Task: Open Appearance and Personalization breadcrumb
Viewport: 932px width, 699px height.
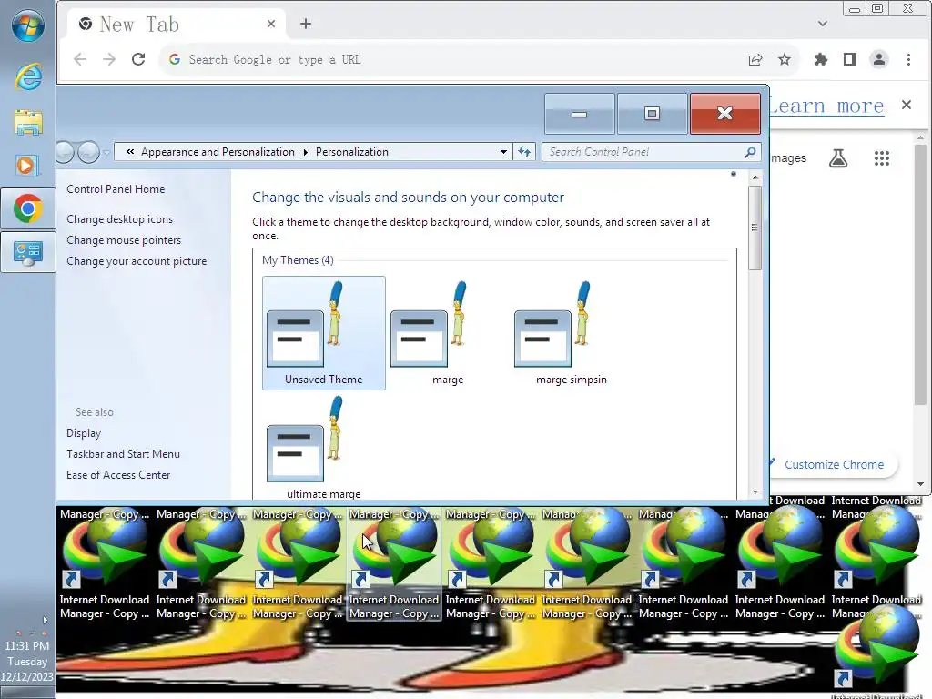Action: point(218,152)
